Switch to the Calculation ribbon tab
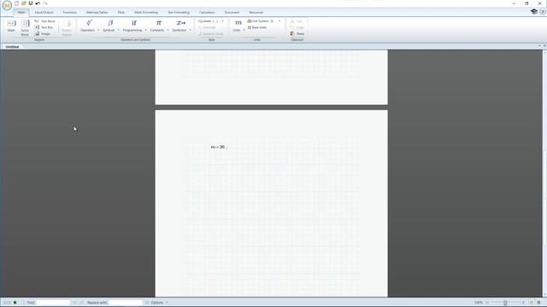This screenshot has height=307, width=547. [x=207, y=12]
